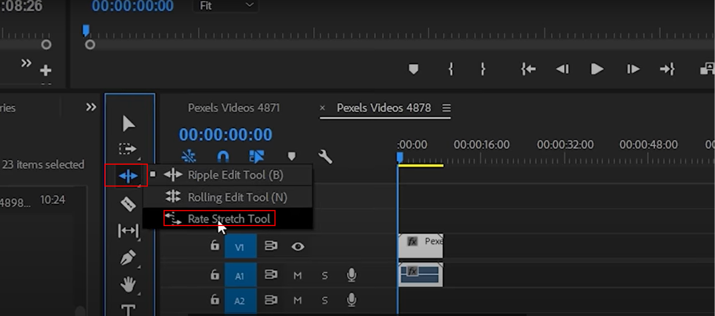Screen dimensions: 715x316
Task: Select the Razor tool
Action: click(128, 204)
